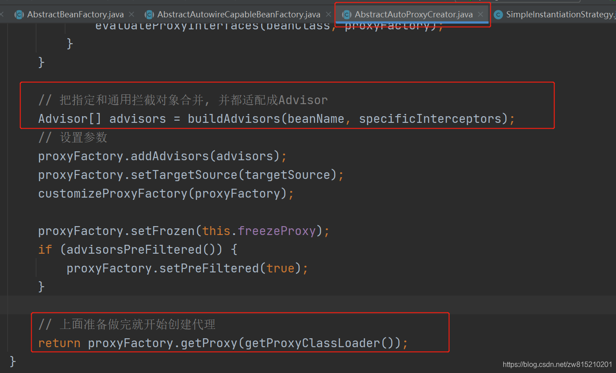Click the freezeProxy field reference

[x=276, y=231]
